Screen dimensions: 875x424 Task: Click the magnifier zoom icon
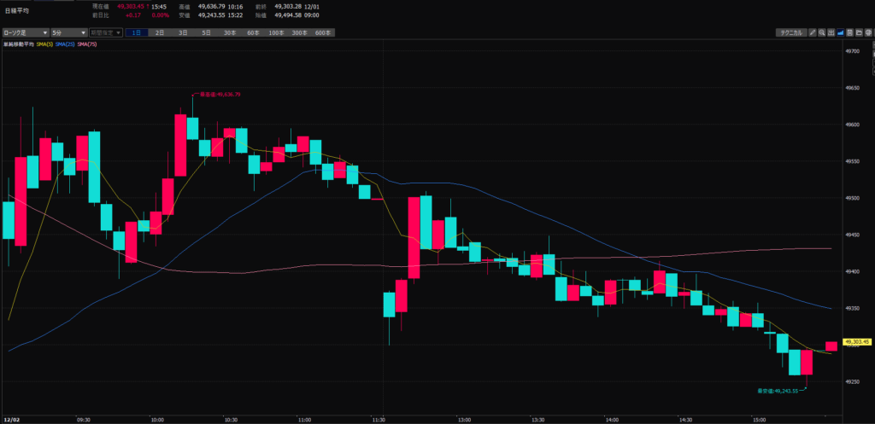point(822,32)
